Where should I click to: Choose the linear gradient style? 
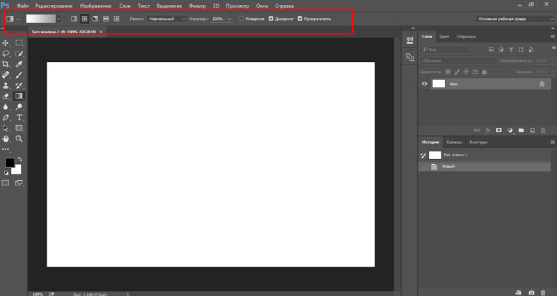point(74,19)
